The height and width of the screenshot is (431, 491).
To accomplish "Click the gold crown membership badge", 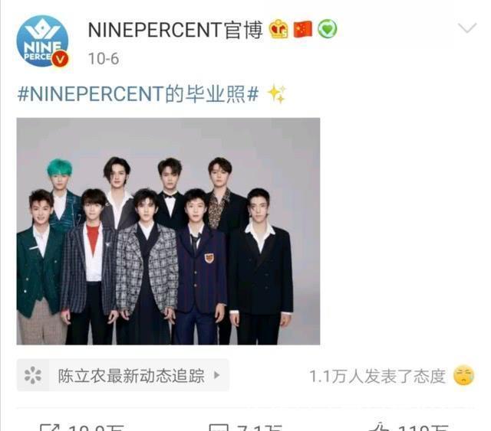I will (278, 29).
